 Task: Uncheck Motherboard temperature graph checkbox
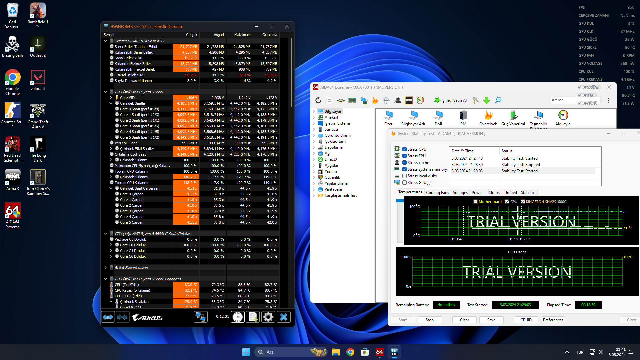click(x=476, y=202)
